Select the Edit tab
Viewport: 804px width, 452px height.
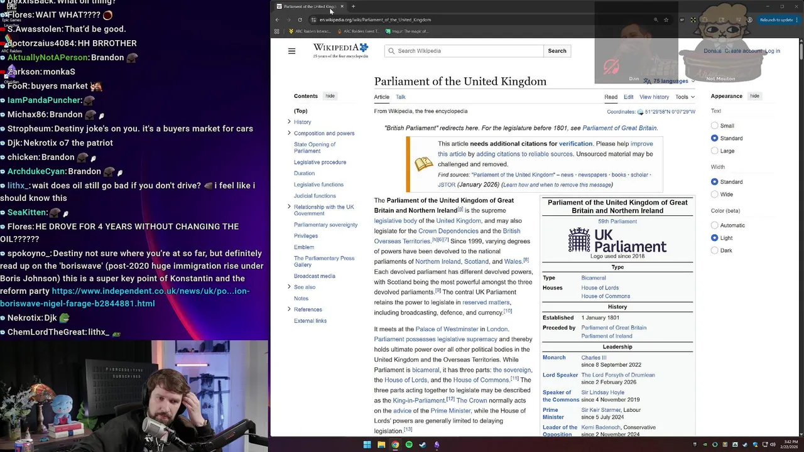click(629, 97)
